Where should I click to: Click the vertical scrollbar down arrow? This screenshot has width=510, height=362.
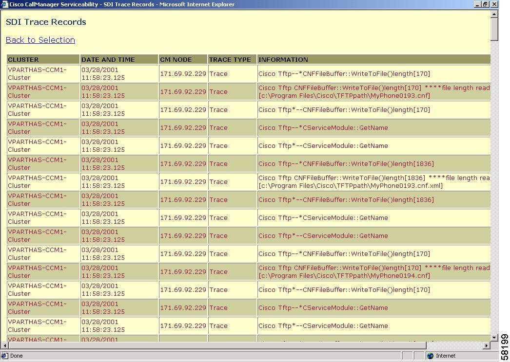pyautogui.click(x=494, y=338)
